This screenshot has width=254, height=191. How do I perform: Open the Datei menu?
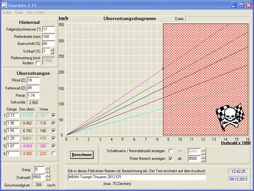[7, 12]
